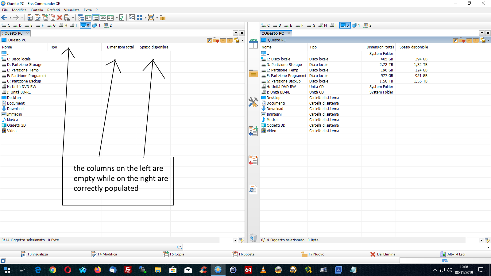
Task: Expand the command line history dropdown
Action: pos(488,247)
